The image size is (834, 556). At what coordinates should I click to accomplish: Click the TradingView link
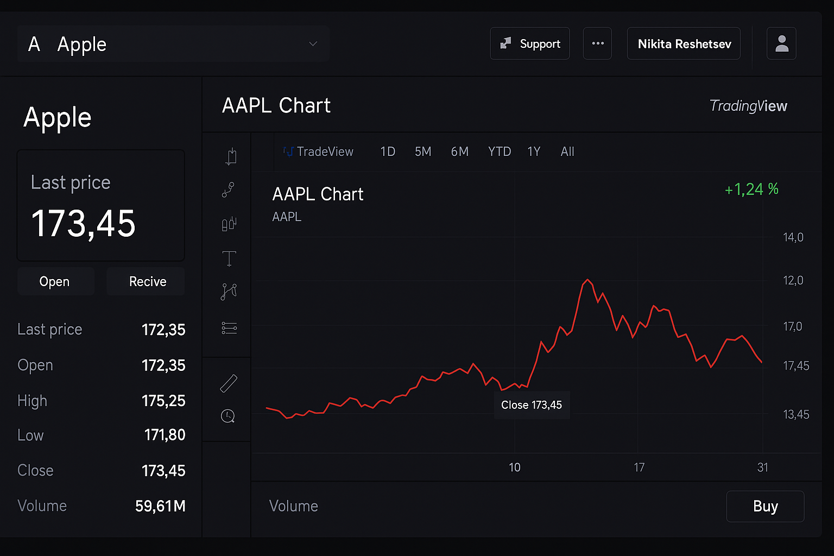tap(748, 106)
